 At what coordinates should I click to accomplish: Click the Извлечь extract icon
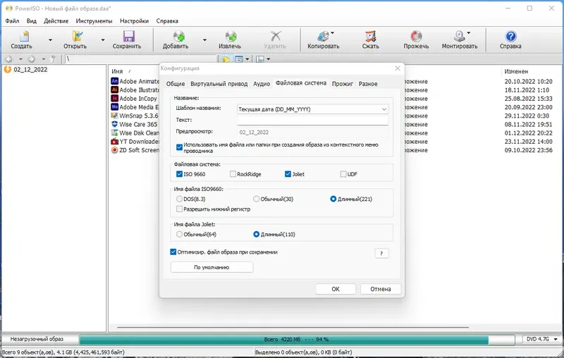point(231,37)
